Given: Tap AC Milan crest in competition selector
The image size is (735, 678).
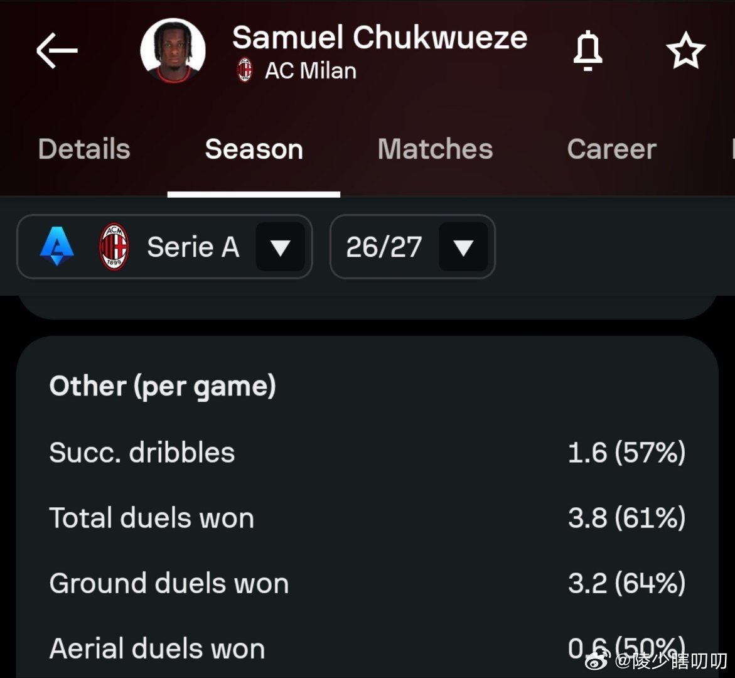Looking at the screenshot, I should [x=114, y=247].
